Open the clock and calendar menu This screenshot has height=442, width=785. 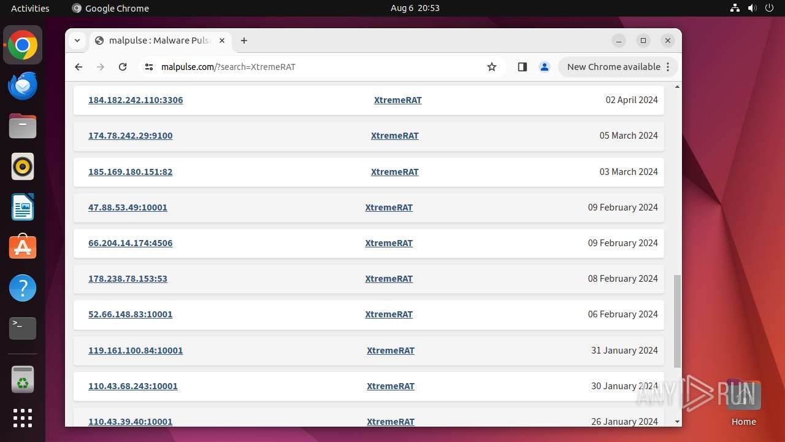tap(415, 8)
